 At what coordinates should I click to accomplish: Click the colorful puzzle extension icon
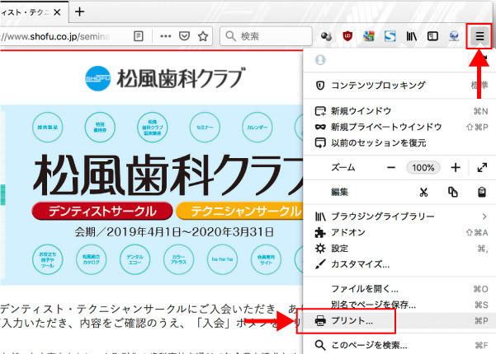369,36
